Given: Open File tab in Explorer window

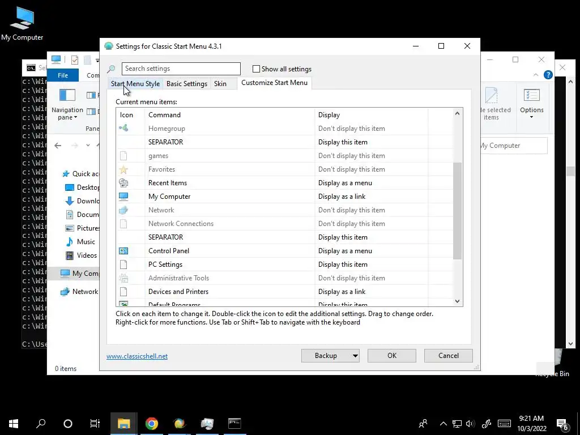Looking at the screenshot, I should (63, 75).
